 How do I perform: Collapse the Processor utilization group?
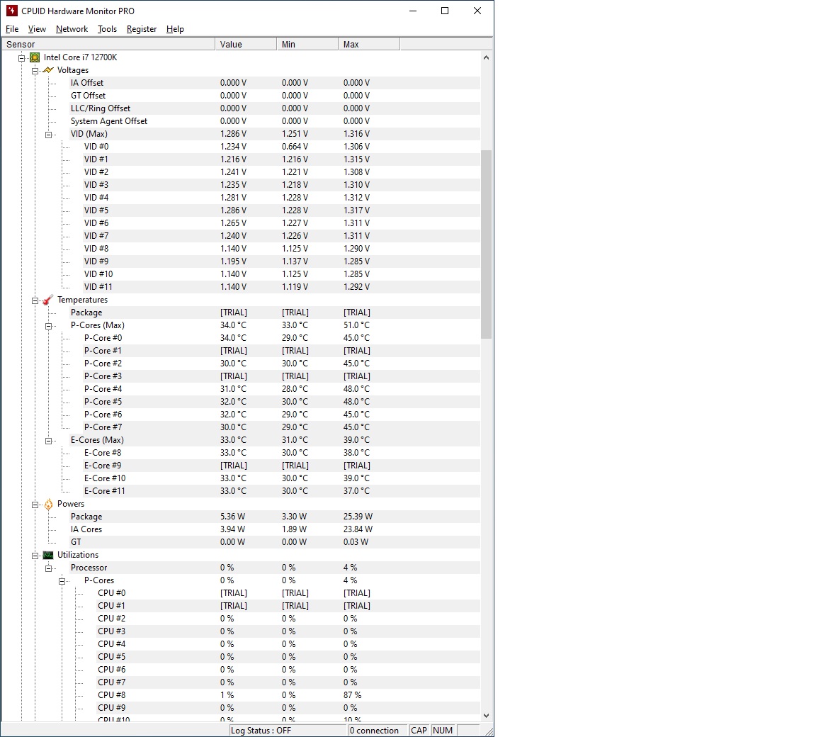click(48, 568)
